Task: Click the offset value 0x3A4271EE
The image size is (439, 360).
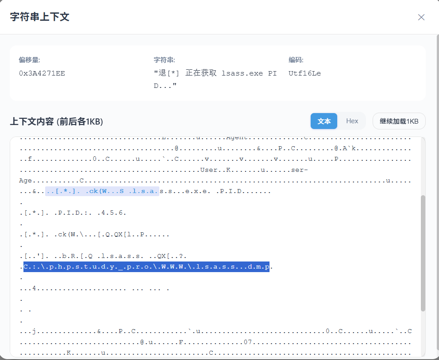Action: (42, 73)
